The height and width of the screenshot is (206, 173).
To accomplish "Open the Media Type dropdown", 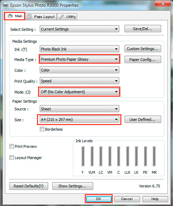I will coord(80,59).
